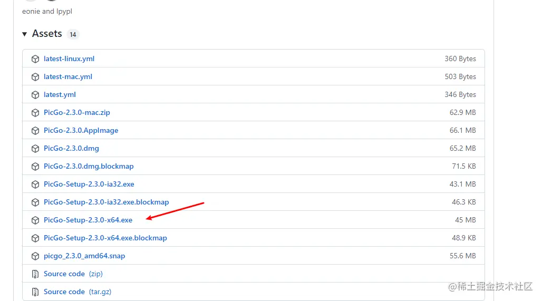
Task: Click the package icon beside latest.yml
Action: (35, 95)
